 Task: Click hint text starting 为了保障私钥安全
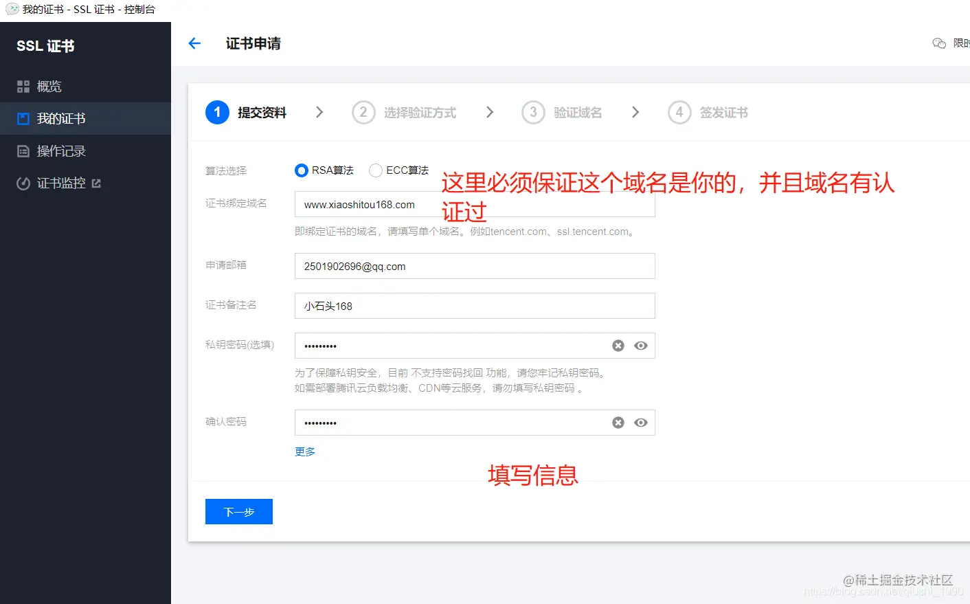[x=451, y=372]
